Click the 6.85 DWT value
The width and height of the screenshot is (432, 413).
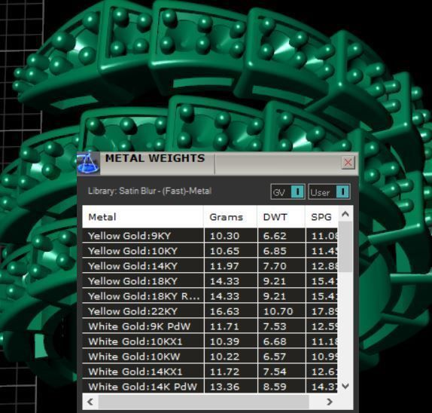click(275, 251)
